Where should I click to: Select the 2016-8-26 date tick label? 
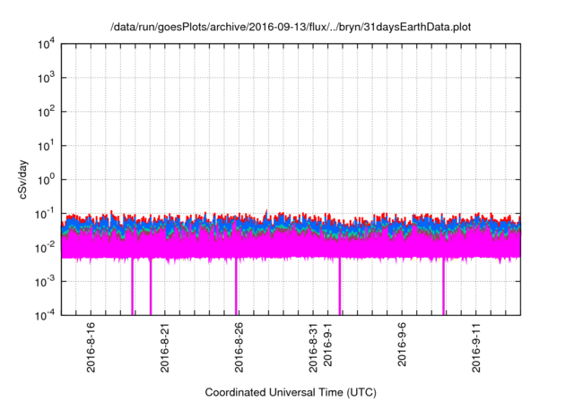point(239,347)
